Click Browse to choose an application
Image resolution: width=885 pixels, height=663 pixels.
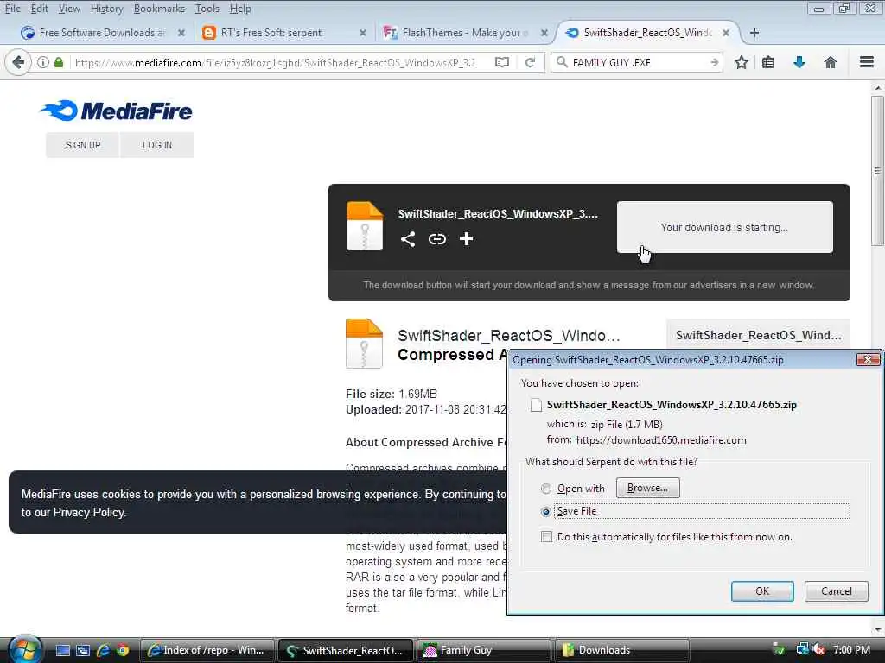[x=647, y=488]
